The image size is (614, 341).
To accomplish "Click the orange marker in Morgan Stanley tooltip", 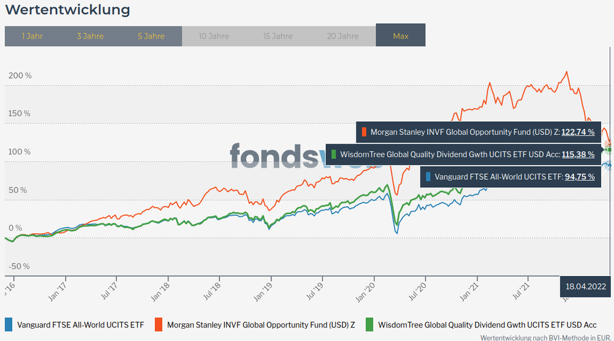I will (364, 132).
